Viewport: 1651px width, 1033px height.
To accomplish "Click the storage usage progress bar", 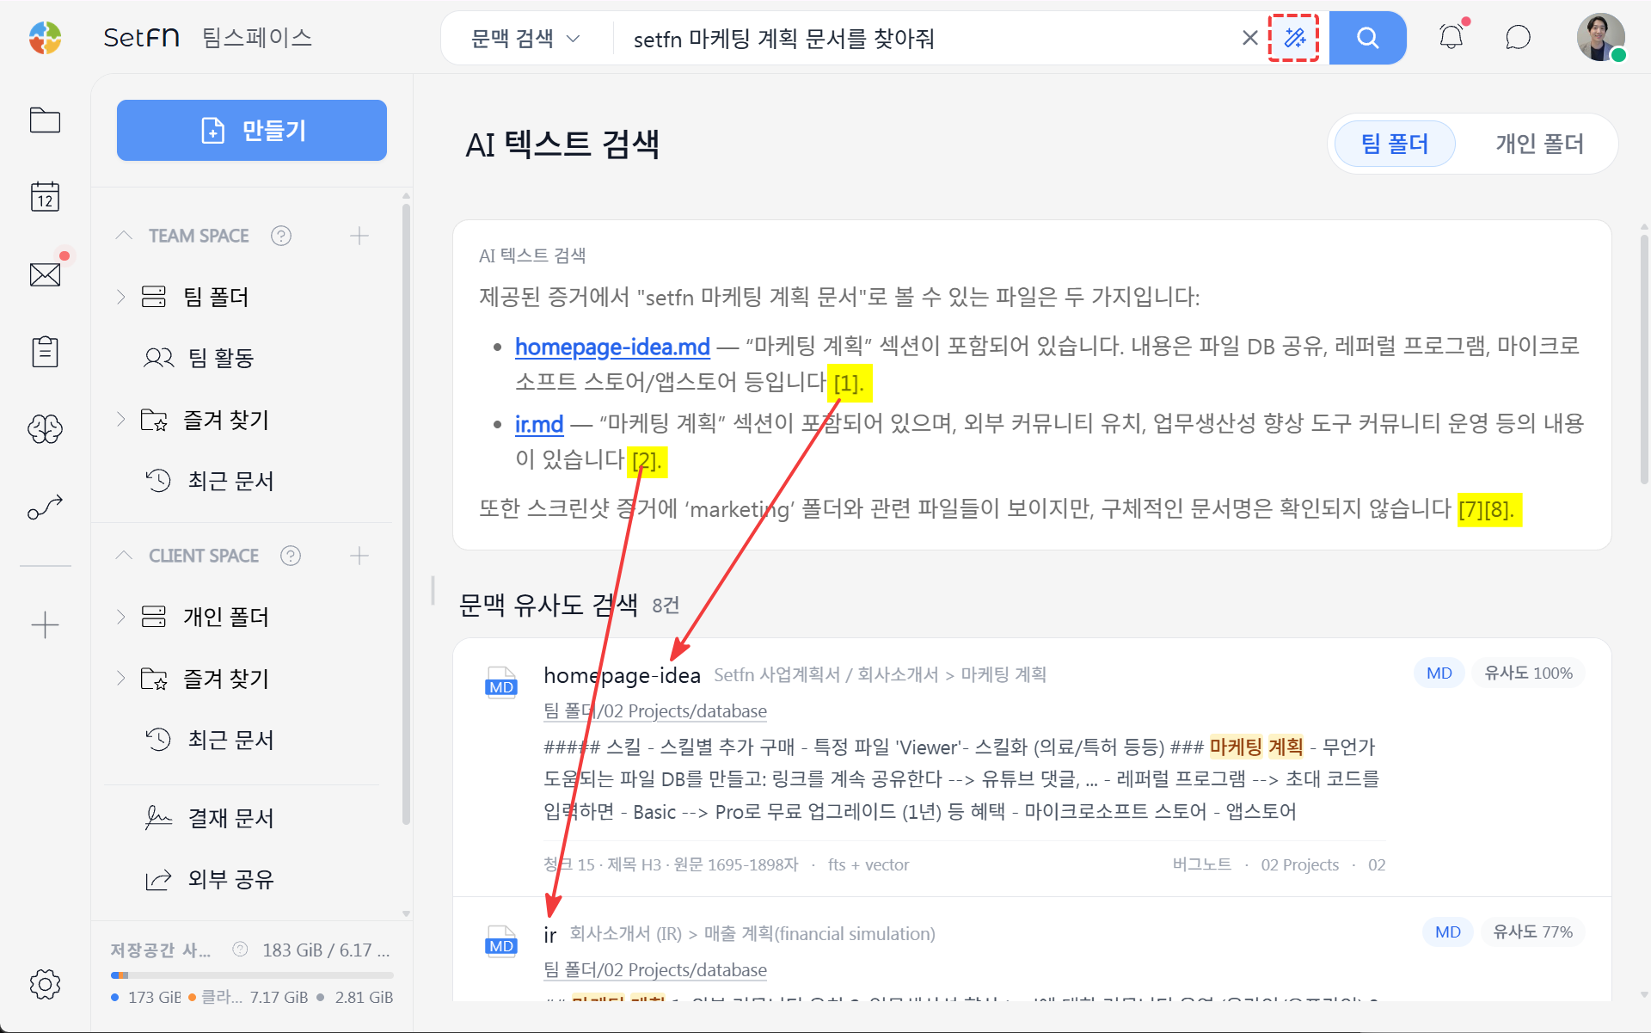I will point(252,975).
